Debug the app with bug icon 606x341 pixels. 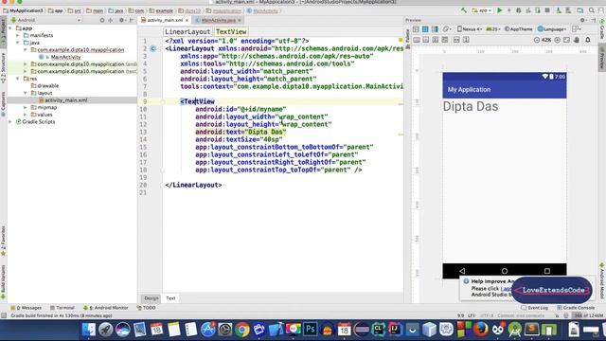(518, 10)
